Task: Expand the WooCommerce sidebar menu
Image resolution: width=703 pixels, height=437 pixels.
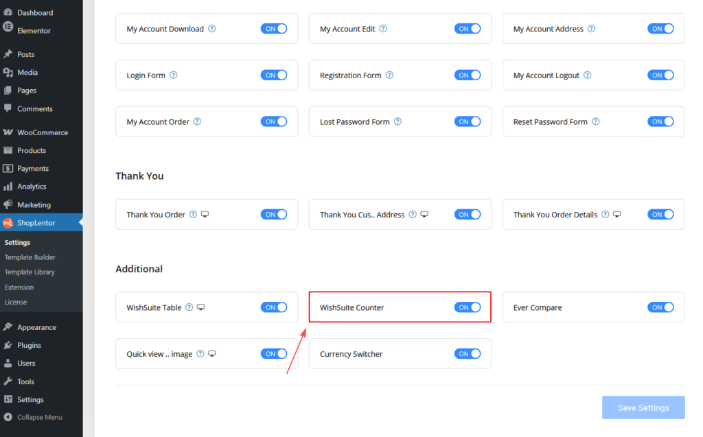Action: click(42, 132)
